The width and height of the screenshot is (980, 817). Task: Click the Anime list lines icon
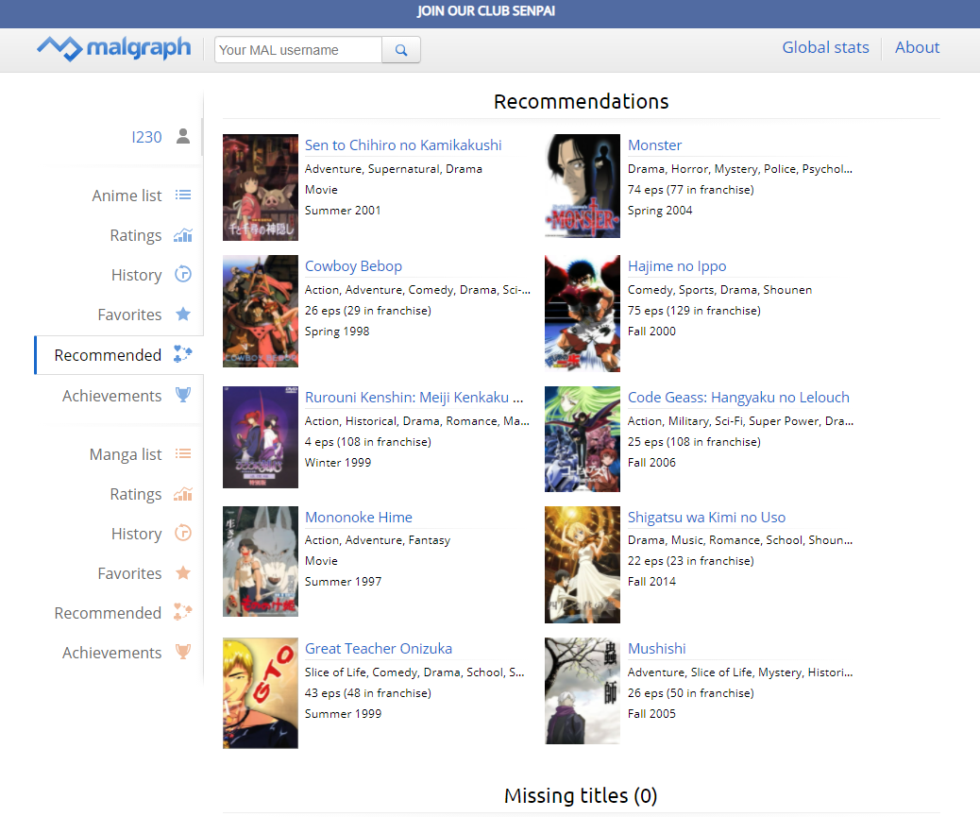tap(183, 195)
